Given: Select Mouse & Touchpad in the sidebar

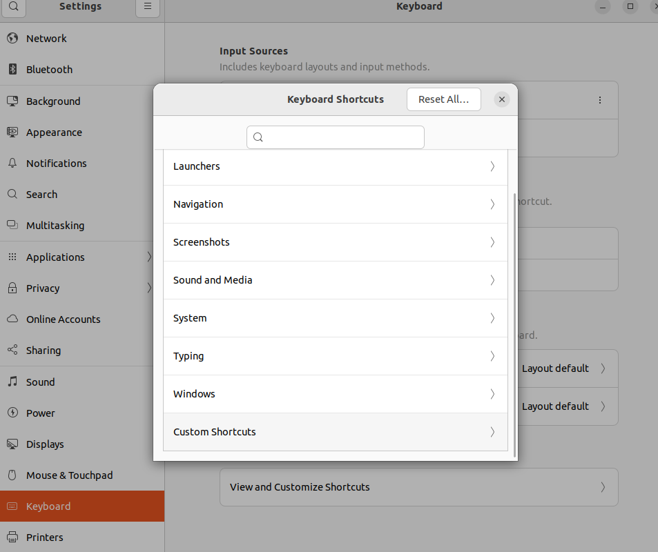Looking at the screenshot, I should pyautogui.click(x=82, y=475).
